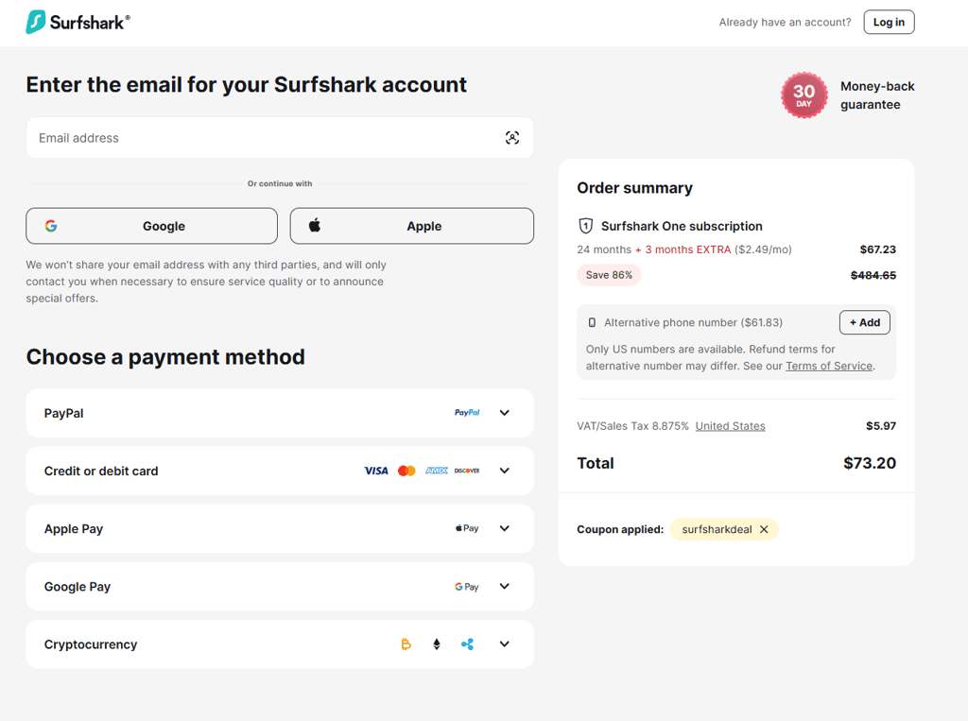Click the Google G logo icon
This screenshot has width=968, height=721.
coord(51,226)
